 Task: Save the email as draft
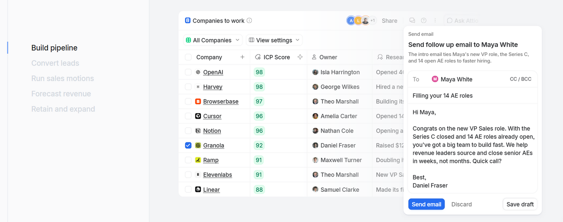pos(520,204)
